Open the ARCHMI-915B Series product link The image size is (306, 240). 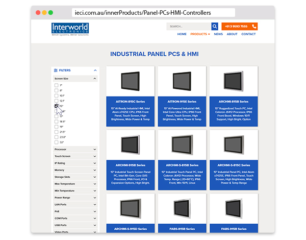click(131, 165)
